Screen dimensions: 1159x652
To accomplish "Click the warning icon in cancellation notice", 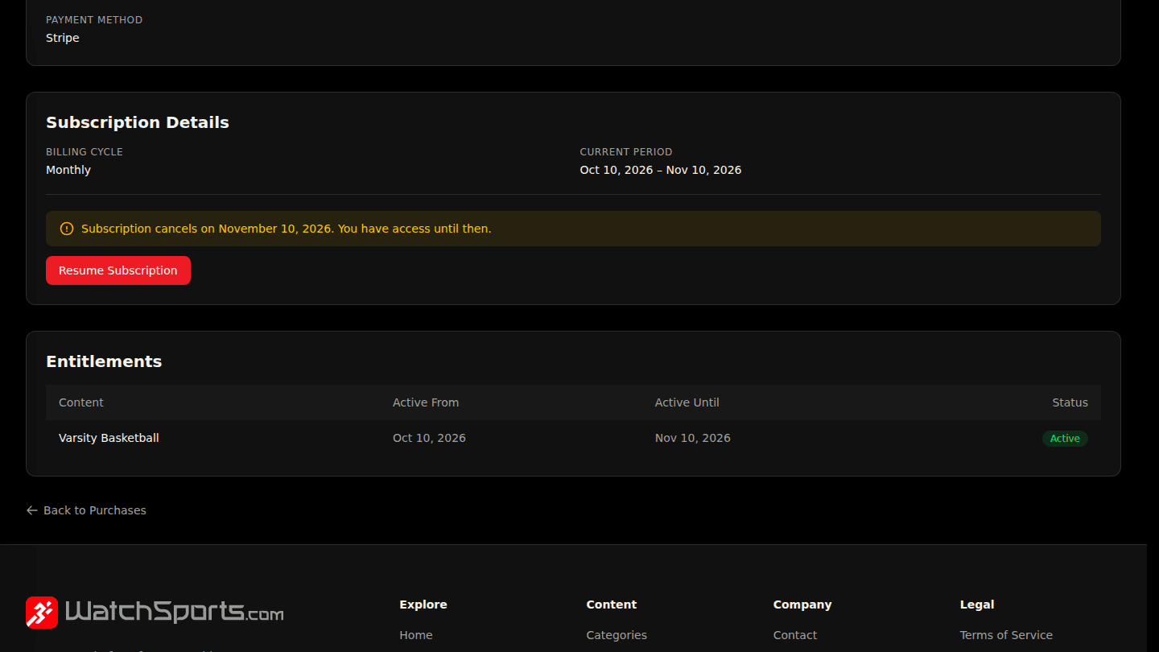I will pyautogui.click(x=67, y=229).
